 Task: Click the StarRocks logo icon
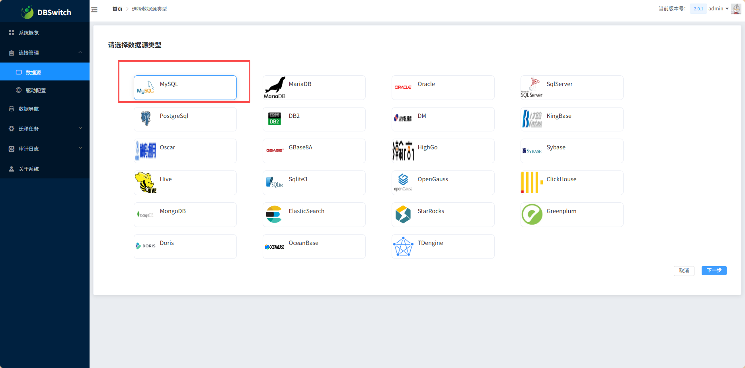403,214
